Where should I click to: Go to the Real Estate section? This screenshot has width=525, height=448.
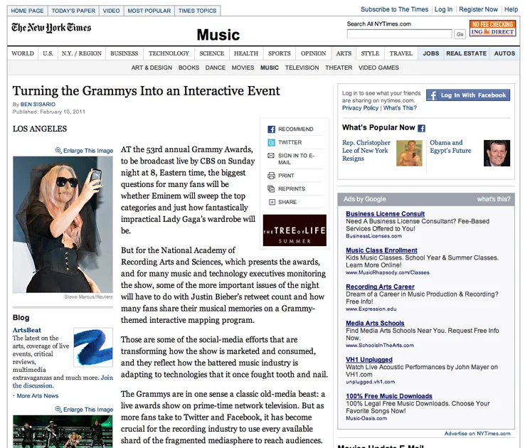pyautogui.click(x=466, y=53)
